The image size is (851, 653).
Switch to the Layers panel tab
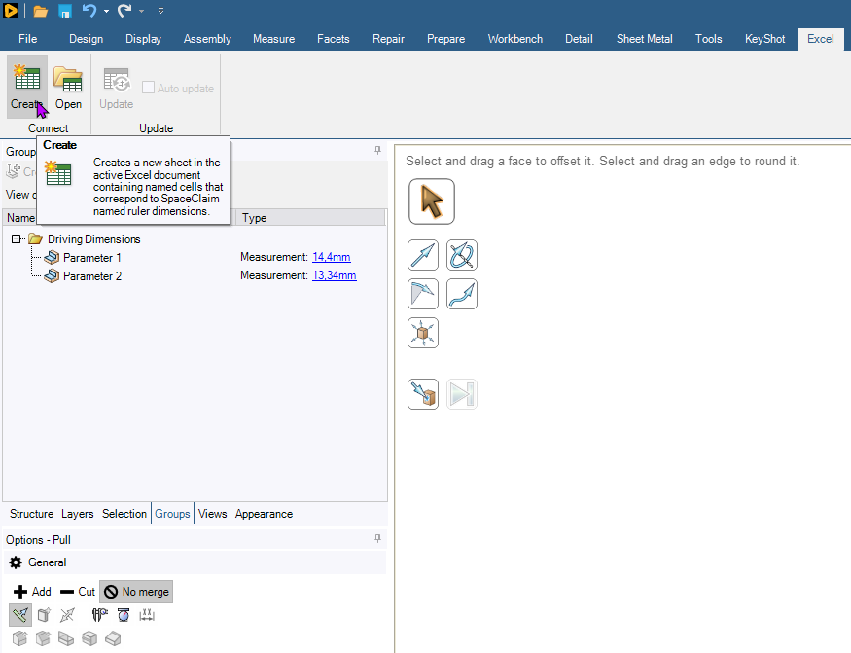coord(77,514)
